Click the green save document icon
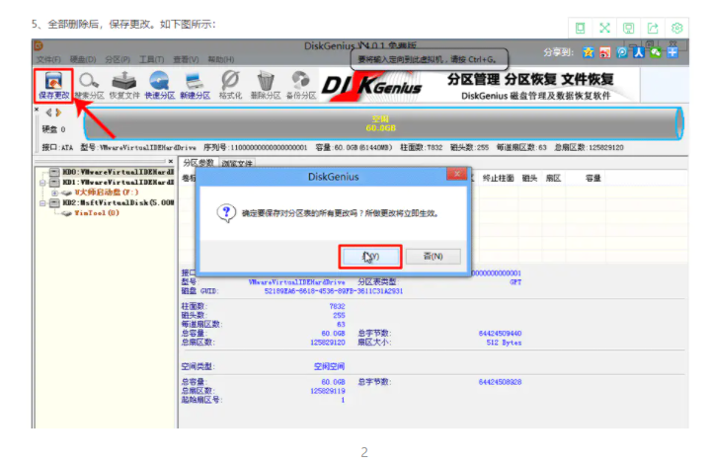The height and width of the screenshot is (465, 711). click(628, 28)
